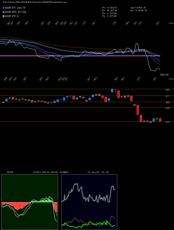Click the 216 low value label
This screenshot has height=230, width=174.
coord(155,79)
